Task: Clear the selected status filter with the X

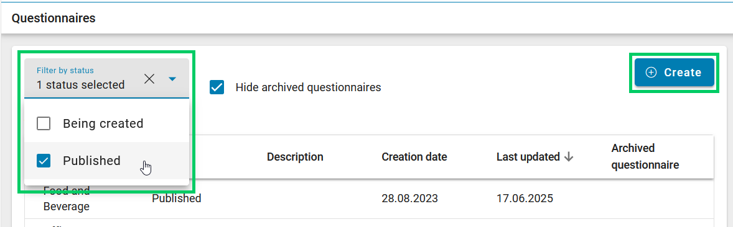Action: [x=149, y=79]
